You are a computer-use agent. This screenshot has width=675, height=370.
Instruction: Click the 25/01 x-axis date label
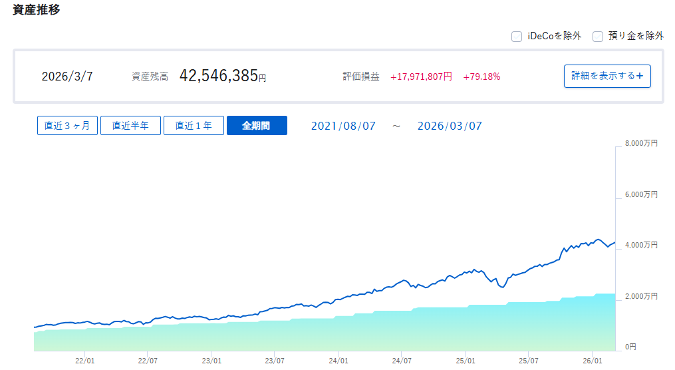[465, 361]
